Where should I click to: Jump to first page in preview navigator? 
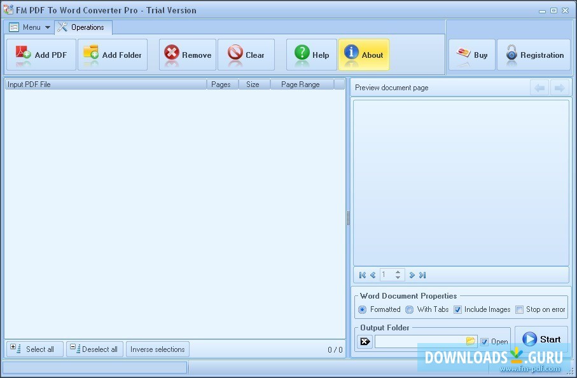tap(363, 275)
